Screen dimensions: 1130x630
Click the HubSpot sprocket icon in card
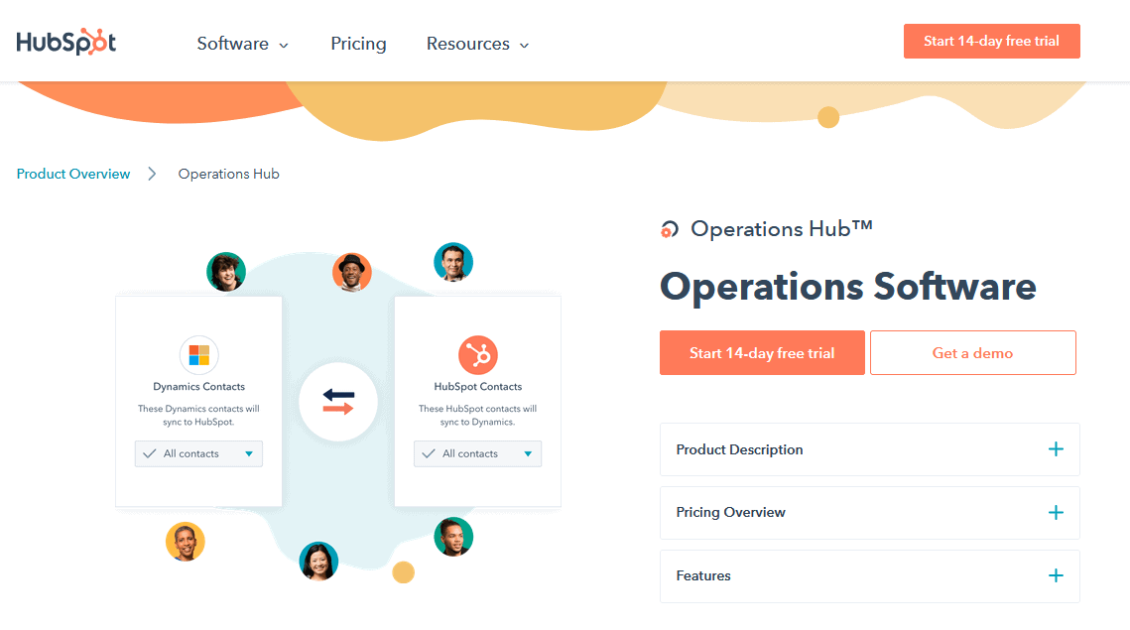point(478,354)
